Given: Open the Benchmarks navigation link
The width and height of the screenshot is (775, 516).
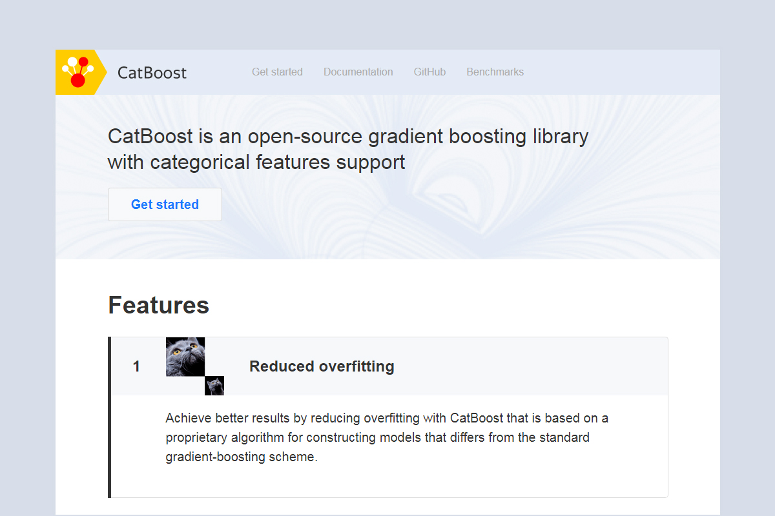Looking at the screenshot, I should point(495,72).
